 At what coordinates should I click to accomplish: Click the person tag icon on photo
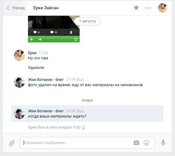tap(71, 32)
